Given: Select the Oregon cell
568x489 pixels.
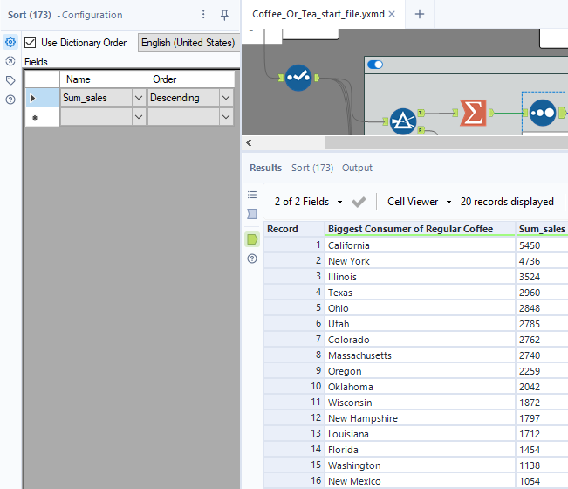Looking at the screenshot, I should (x=420, y=371).
